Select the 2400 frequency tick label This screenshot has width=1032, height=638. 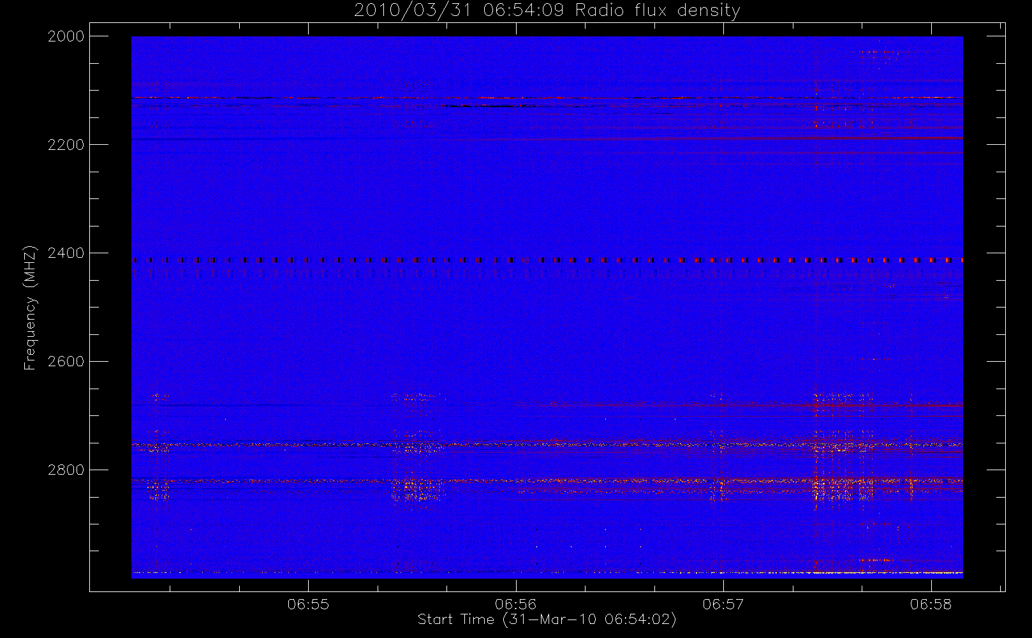(x=66, y=253)
